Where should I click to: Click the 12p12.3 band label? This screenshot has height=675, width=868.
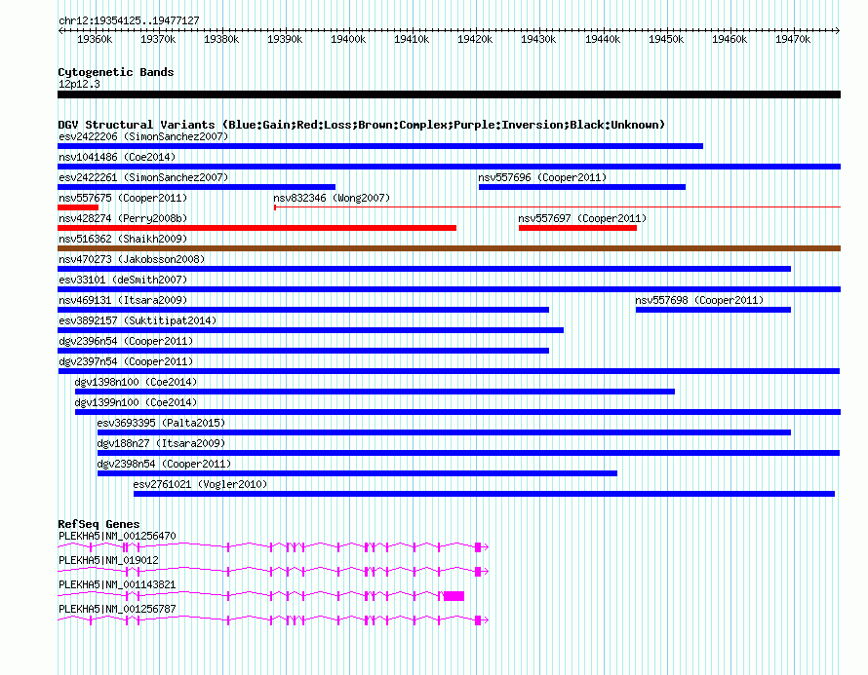point(79,84)
